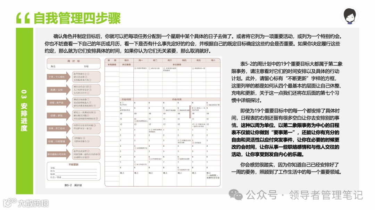
Task: Click the 社会/情感 line in 不断更新 box
Action: pos(73,177)
